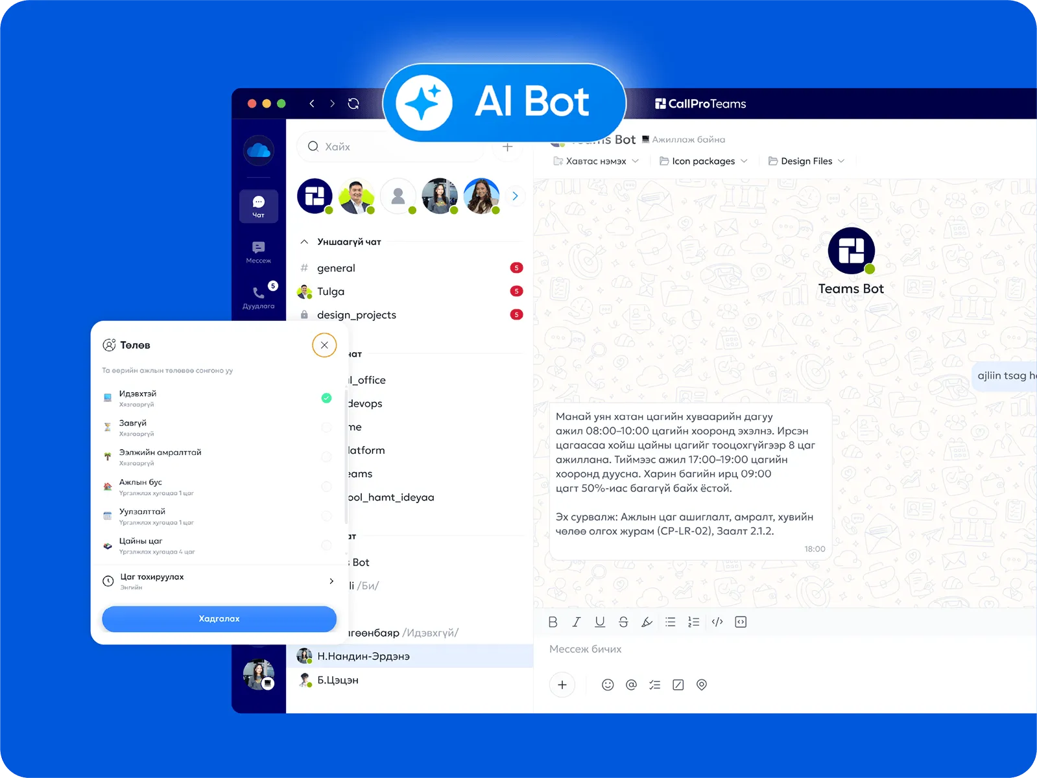
Task: Open the Мессеж section in the sidebar
Action: click(258, 252)
